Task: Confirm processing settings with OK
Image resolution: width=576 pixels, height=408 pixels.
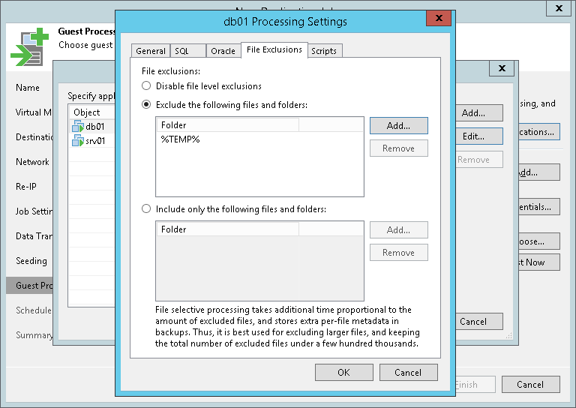Action: (x=343, y=373)
